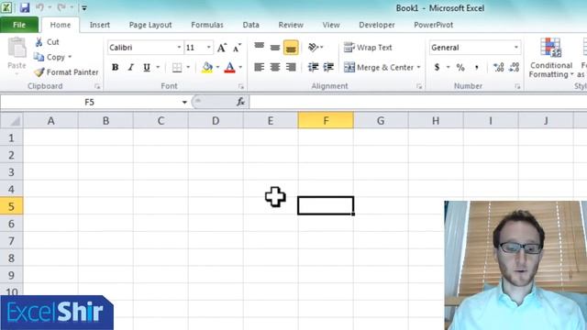Open the Formulas tab
Screen dimensions: 587x330
click(207, 25)
